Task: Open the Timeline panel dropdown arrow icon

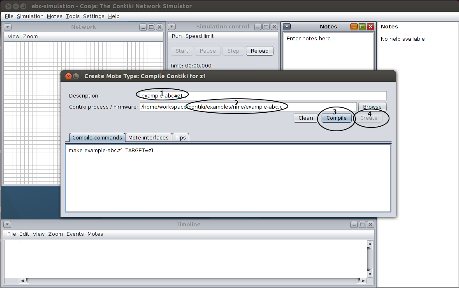Action: 7,225
